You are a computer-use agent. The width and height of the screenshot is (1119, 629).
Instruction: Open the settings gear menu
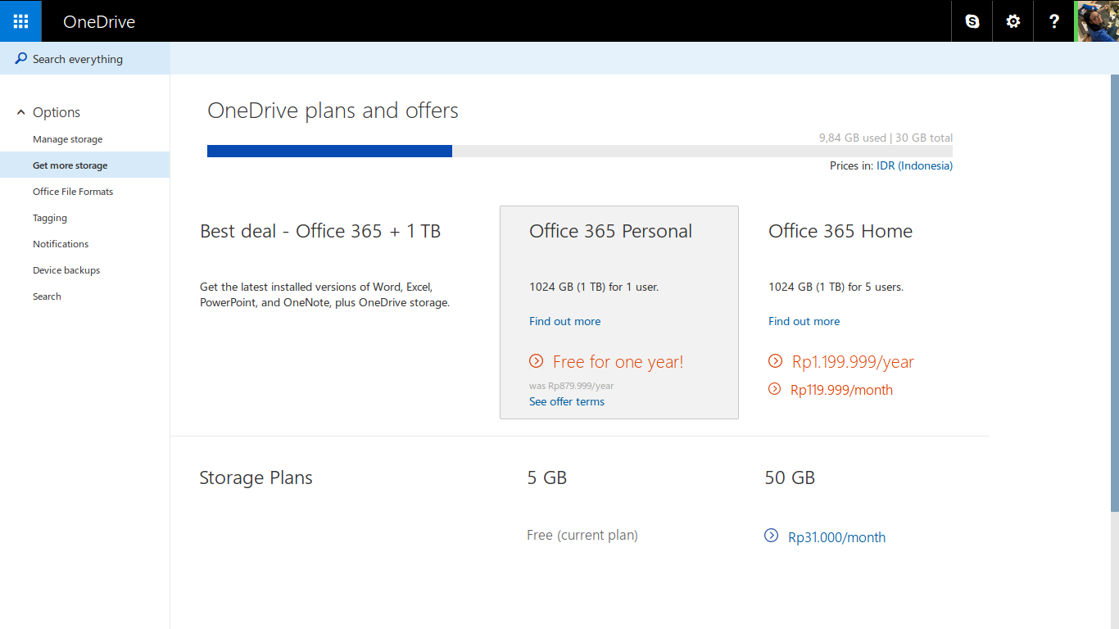(1013, 21)
